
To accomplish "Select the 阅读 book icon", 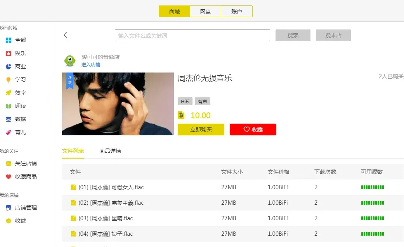I will (9, 106).
